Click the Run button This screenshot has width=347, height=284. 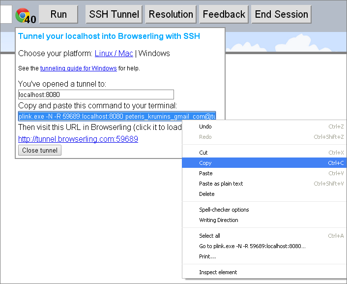point(58,14)
